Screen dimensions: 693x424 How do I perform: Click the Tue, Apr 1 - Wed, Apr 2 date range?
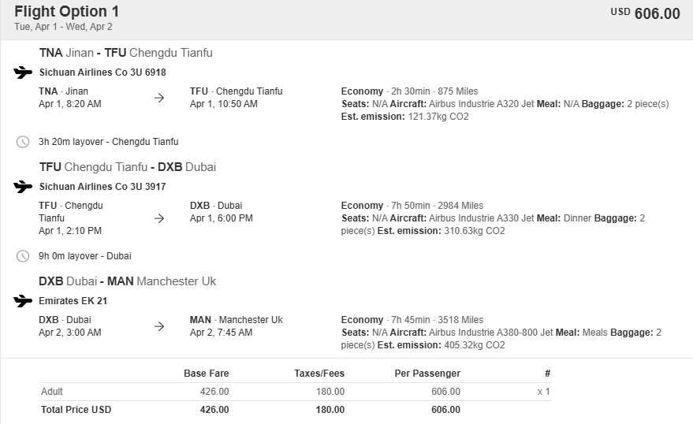click(x=63, y=27)
